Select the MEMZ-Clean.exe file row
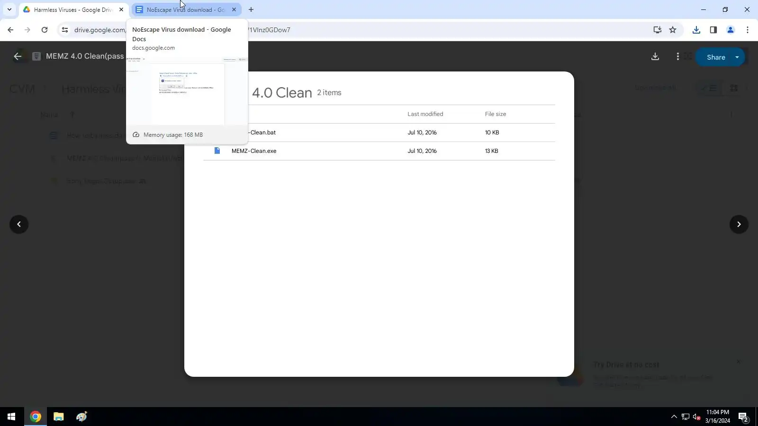The height and width of the screenshot is (426, 758). 379,151
